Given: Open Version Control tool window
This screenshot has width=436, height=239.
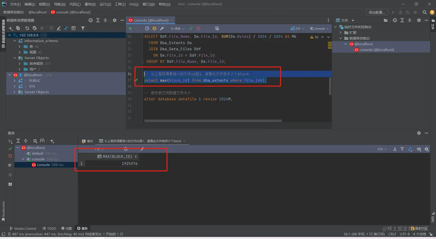Looking at the screenshot, I should tap(23, 229).
